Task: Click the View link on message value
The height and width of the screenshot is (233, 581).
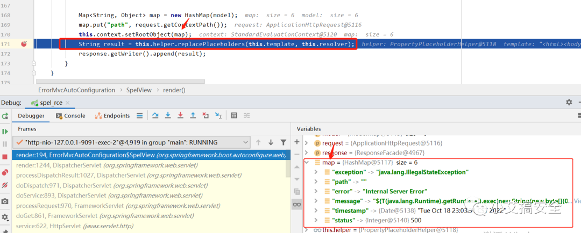Action: [x=577, y=201]
